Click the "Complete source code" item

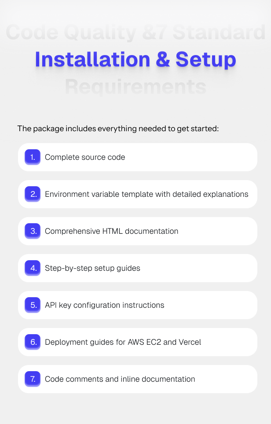(x=85, y=157)
